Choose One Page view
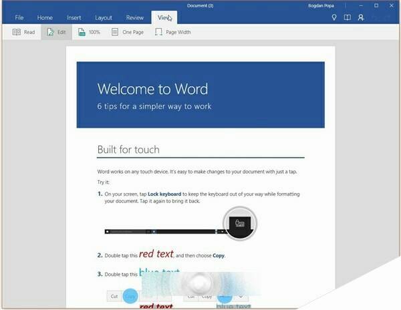Image resolution: width=401 pixels, height=310 pixels. pos(128,31)
